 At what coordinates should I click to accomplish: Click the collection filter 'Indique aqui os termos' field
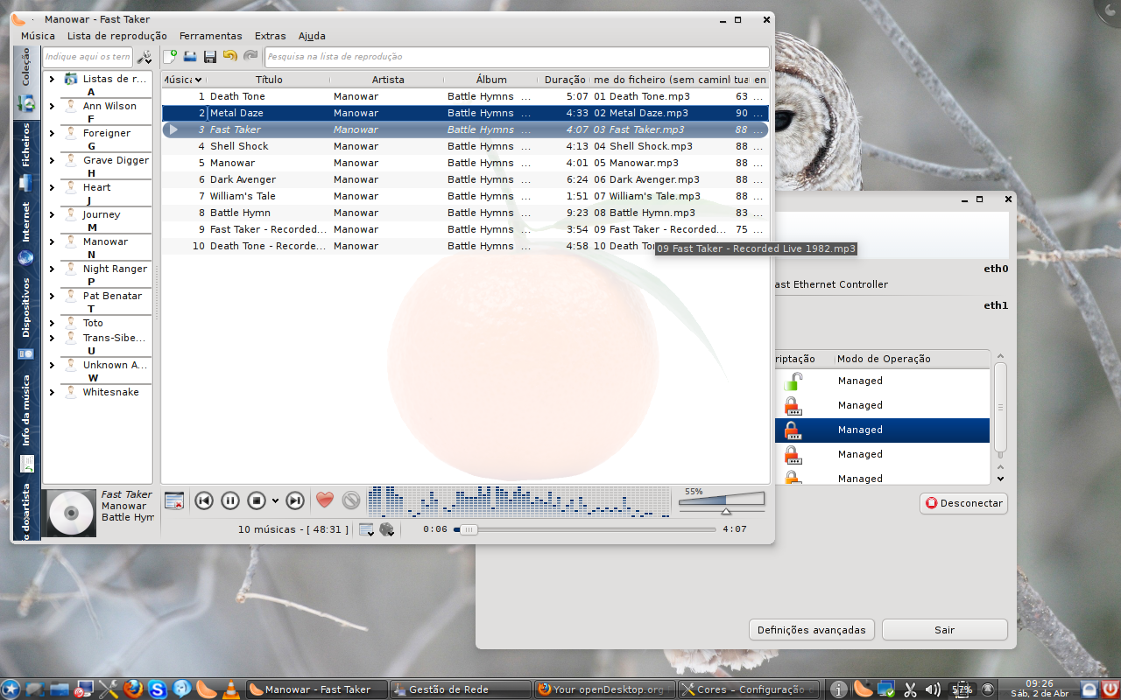point(88,57)
